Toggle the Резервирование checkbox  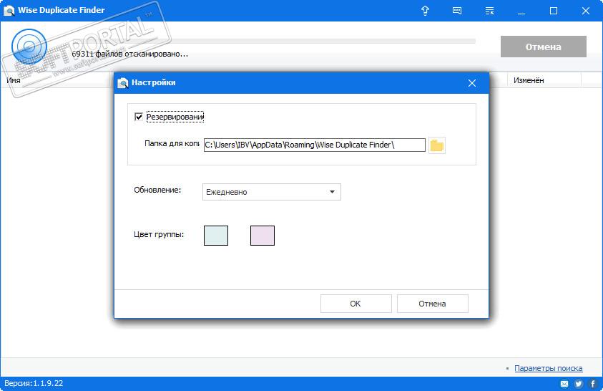point(139,117)
